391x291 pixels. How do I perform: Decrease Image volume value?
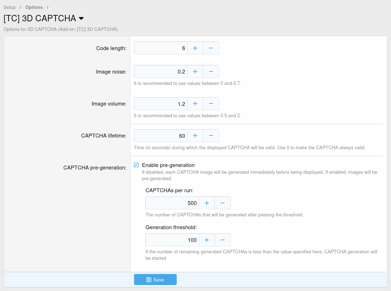pos(211,104)
